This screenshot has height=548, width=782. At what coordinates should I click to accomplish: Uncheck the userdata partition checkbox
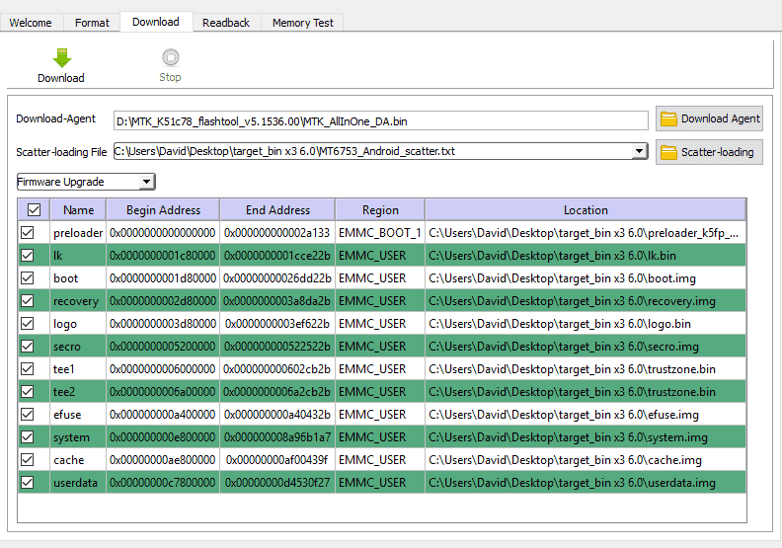[28, 483]
